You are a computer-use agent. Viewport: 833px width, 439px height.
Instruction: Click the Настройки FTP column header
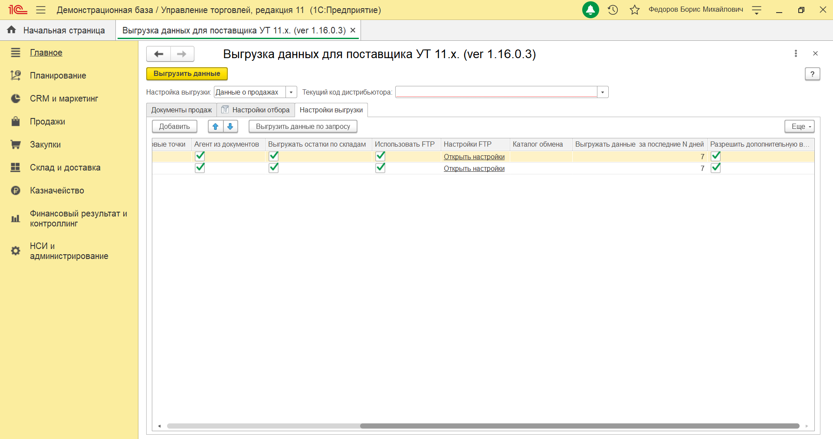coord(476,144)
